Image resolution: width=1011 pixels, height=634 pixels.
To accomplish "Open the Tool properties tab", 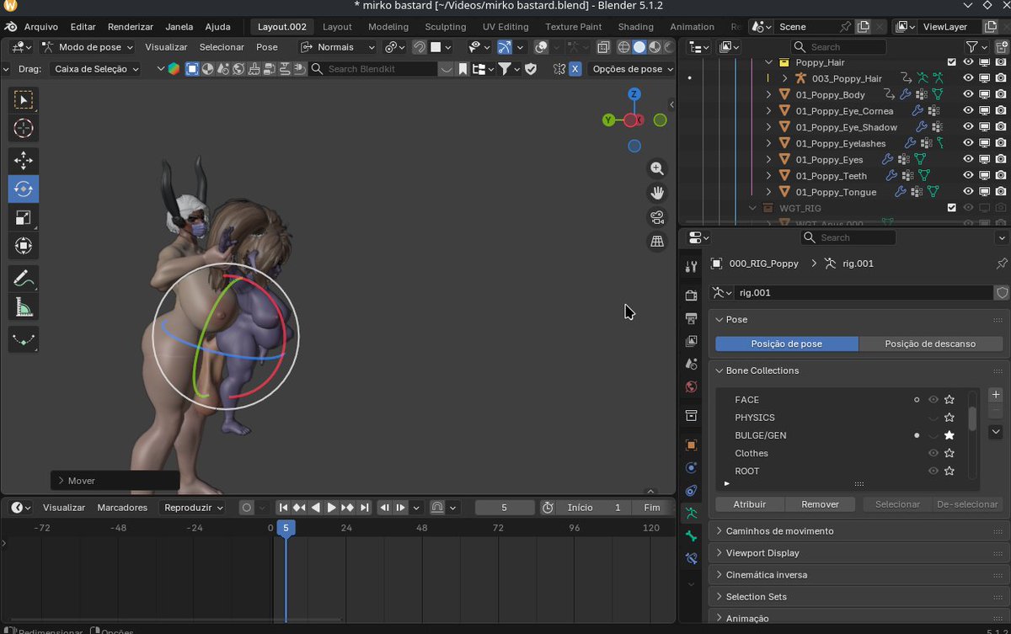I will pyautogui.click(x=691, y=267).
